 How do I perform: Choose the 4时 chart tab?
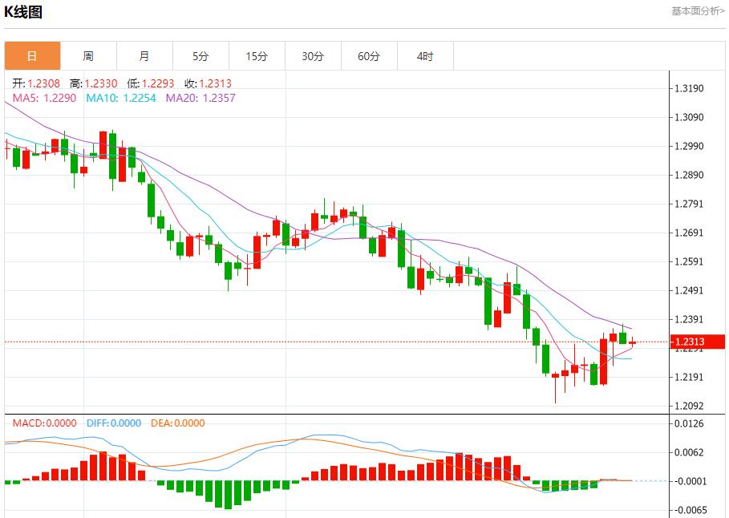tap(425, 56)
